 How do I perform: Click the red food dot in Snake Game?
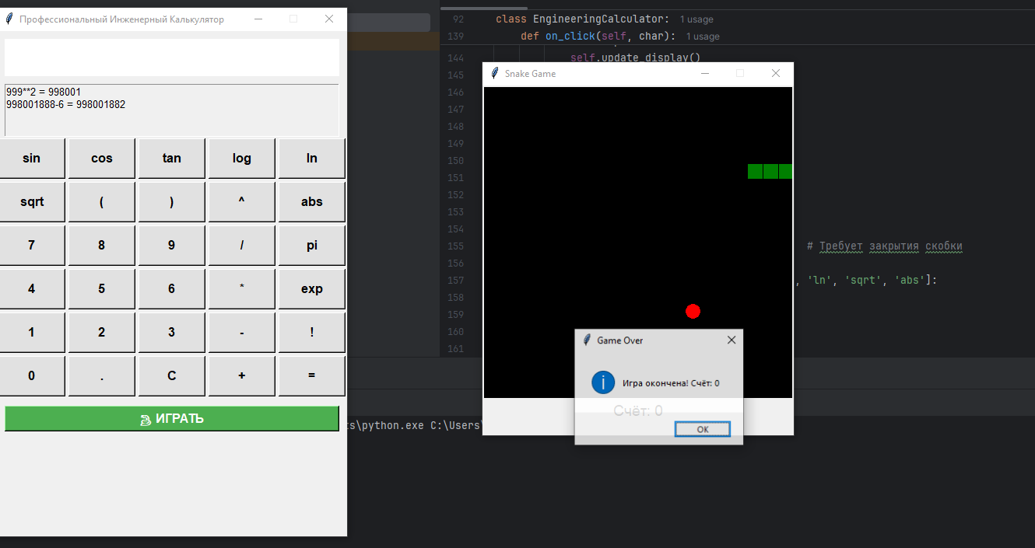(x=693, y=311)
